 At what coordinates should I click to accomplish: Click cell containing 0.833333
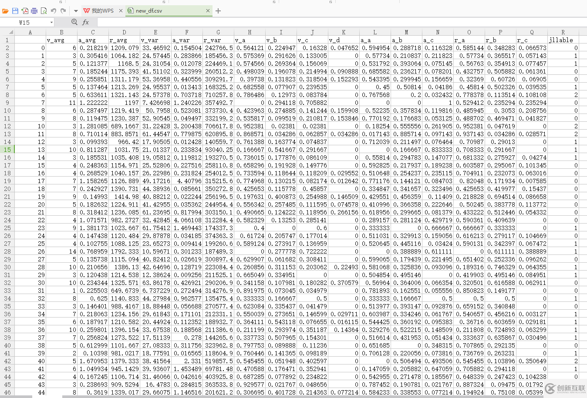coord(438,150)
